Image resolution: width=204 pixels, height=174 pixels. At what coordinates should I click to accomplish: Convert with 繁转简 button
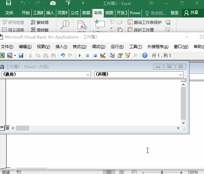coord(40,23)
